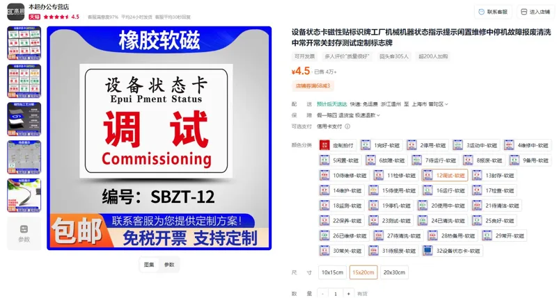Click the main 橡胶软磁 product image
Image resolution: width=557 pixels, height=298 pixels.
tap(159, 138)
